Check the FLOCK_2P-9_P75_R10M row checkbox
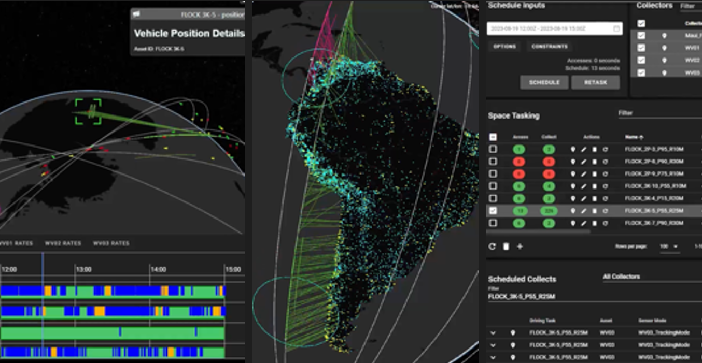Viewport: 702px width, 363px height. (x=493, y=173)
